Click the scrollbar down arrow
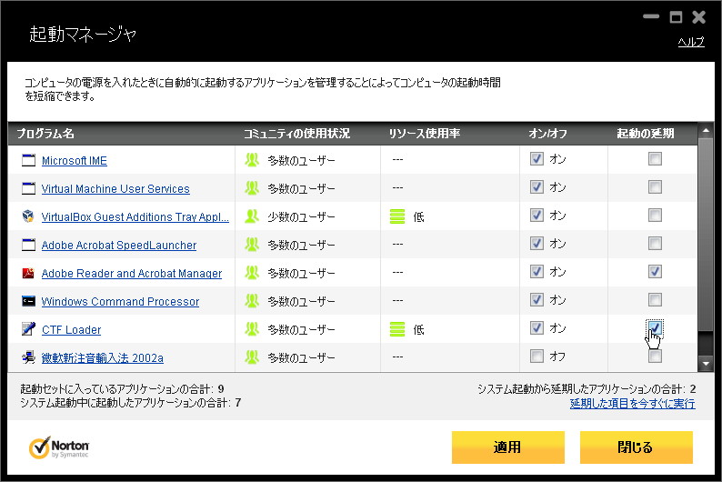Viewport: 722px width, 482px height. pyautogui.click(x=706, y=364)
